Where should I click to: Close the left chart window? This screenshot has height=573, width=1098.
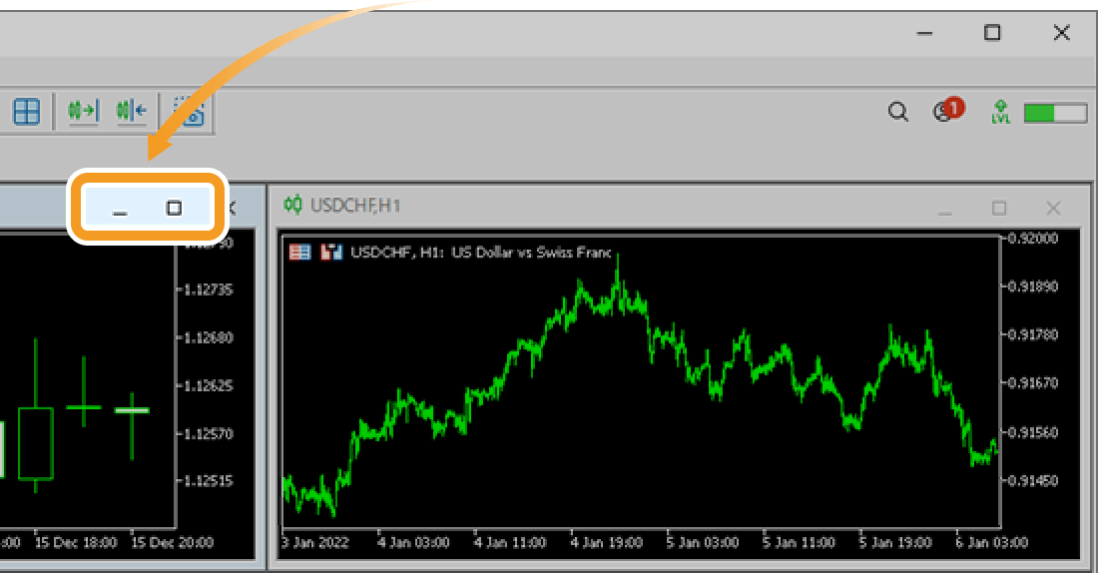coord(232,208)
